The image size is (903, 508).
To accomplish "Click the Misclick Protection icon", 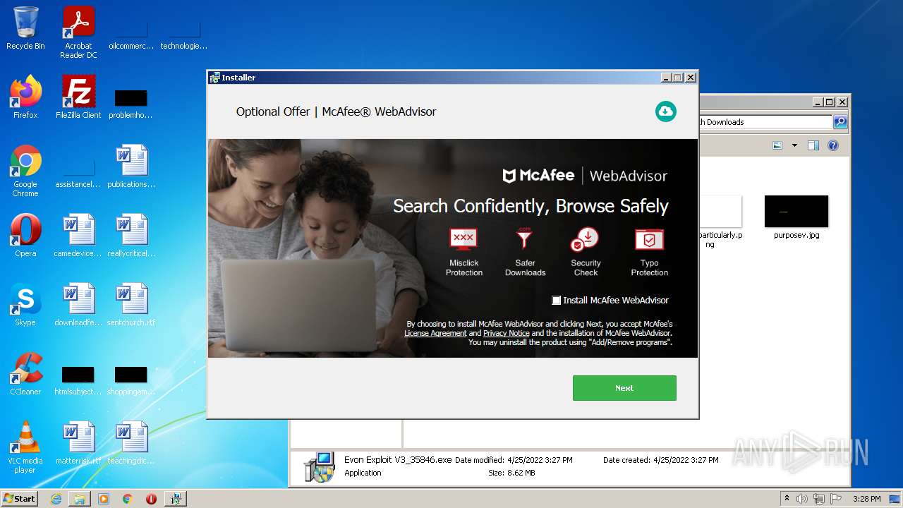I will (x=463, y=240).
